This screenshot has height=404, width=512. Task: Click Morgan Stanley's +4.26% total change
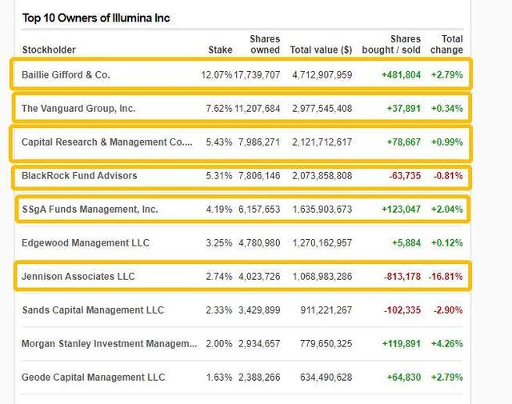[447, 343]
